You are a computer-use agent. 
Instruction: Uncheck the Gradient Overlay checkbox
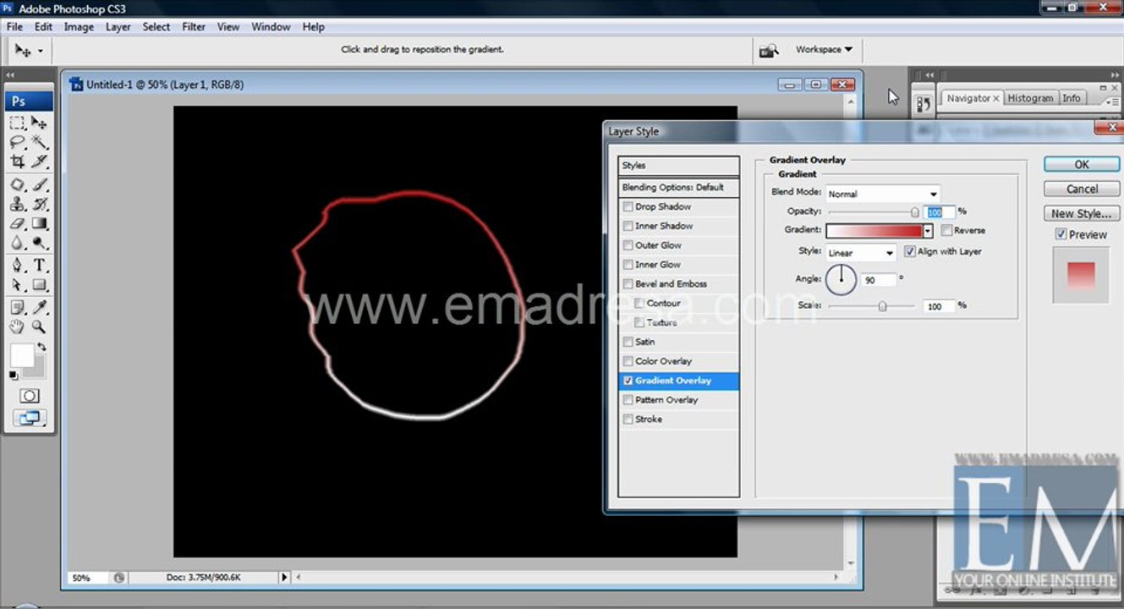(628, 381)
